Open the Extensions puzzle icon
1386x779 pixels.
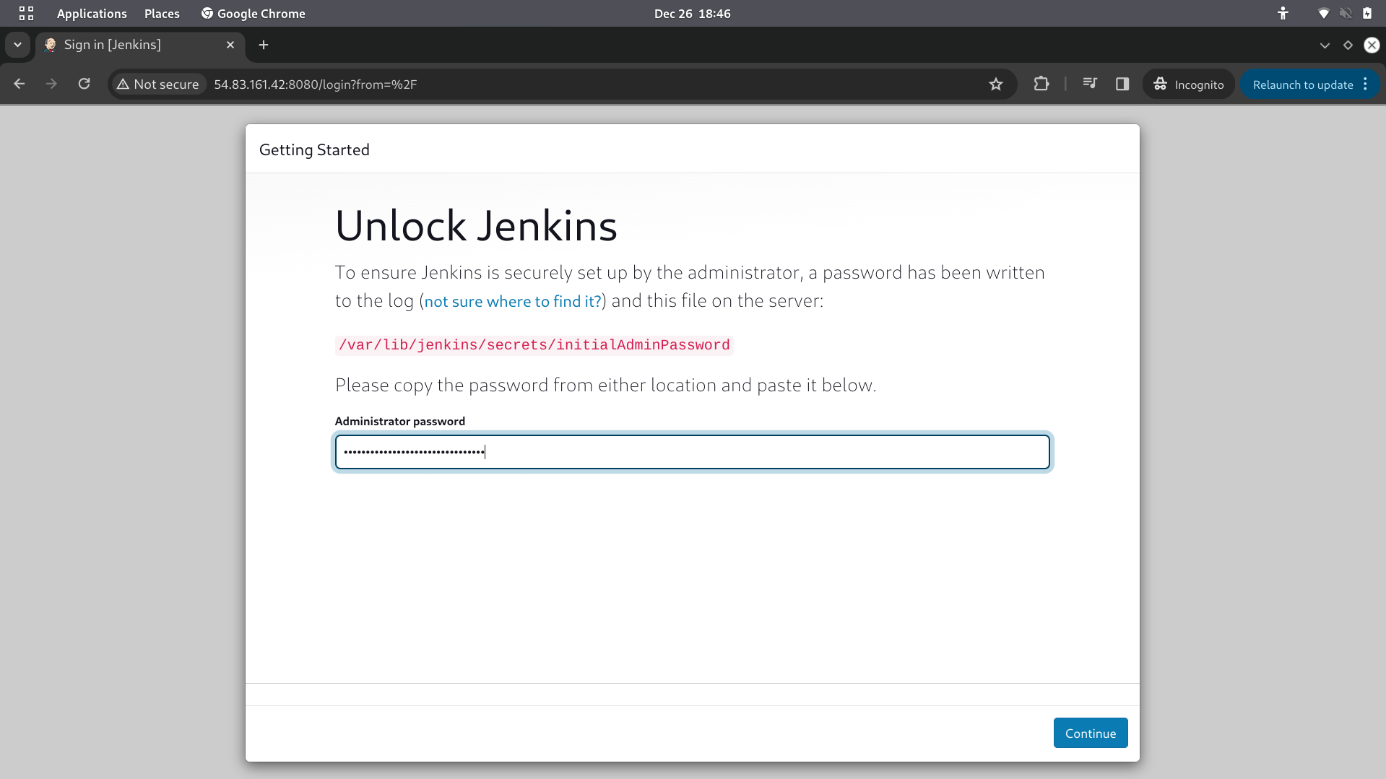pos(1041,84)
